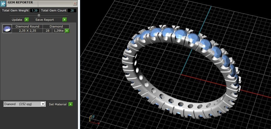Image resolution: width=271 pixels, height=129 pixels.
Task: Select the round diamond gem thumbnail
Action: pos(7,29)
